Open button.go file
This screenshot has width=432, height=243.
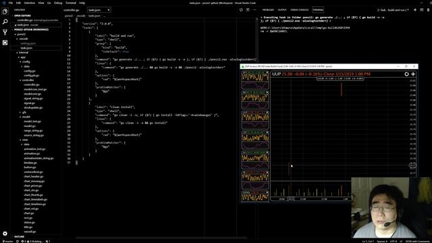(30, 167)
